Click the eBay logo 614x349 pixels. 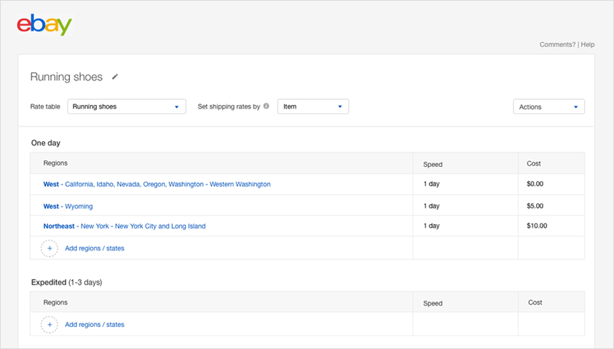click(x=44, y=25)
